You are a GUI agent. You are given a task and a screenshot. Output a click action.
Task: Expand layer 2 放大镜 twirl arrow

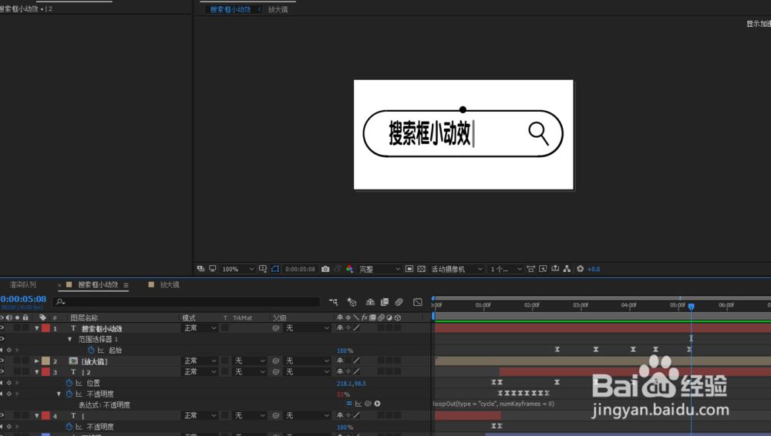(37, 361)
